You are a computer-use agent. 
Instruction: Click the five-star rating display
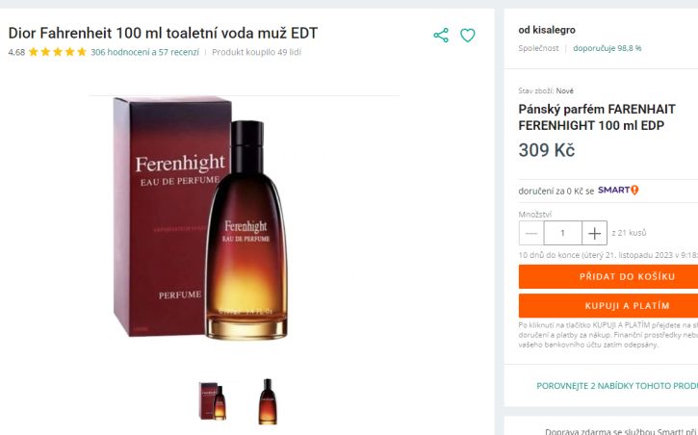[58, 52]
